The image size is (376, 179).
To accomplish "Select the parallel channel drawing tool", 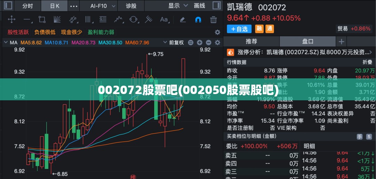I will pyautogui.click(x=73, y=20).
